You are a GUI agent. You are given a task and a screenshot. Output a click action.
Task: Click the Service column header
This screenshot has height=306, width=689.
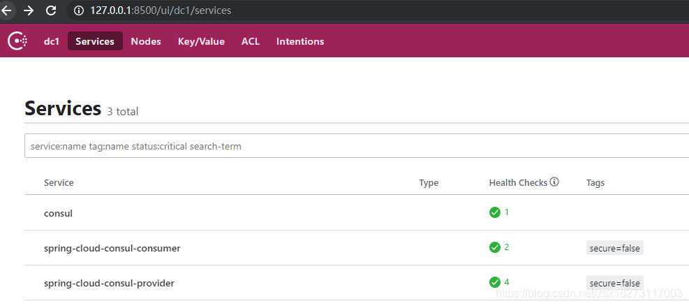[x=59, y=182]
